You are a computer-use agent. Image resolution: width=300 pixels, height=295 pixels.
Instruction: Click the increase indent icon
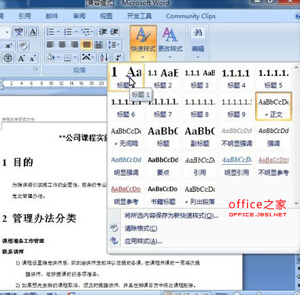point(114,32)
